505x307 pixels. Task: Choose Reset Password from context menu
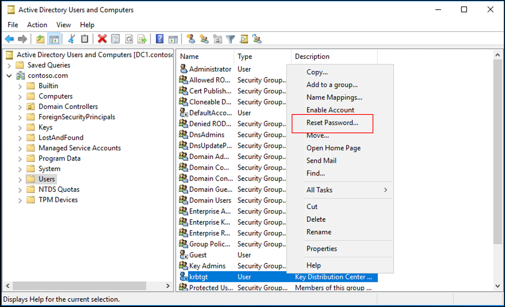(332, 123)
